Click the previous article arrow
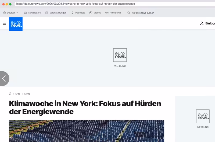The width and height of the screenshot is (215, 142). tap(4, 79)
